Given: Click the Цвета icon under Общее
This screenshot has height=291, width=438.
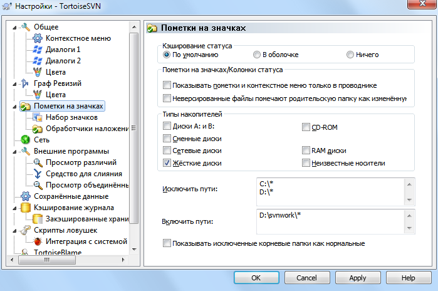Looking at the screenshot, I should pos(38,72).
